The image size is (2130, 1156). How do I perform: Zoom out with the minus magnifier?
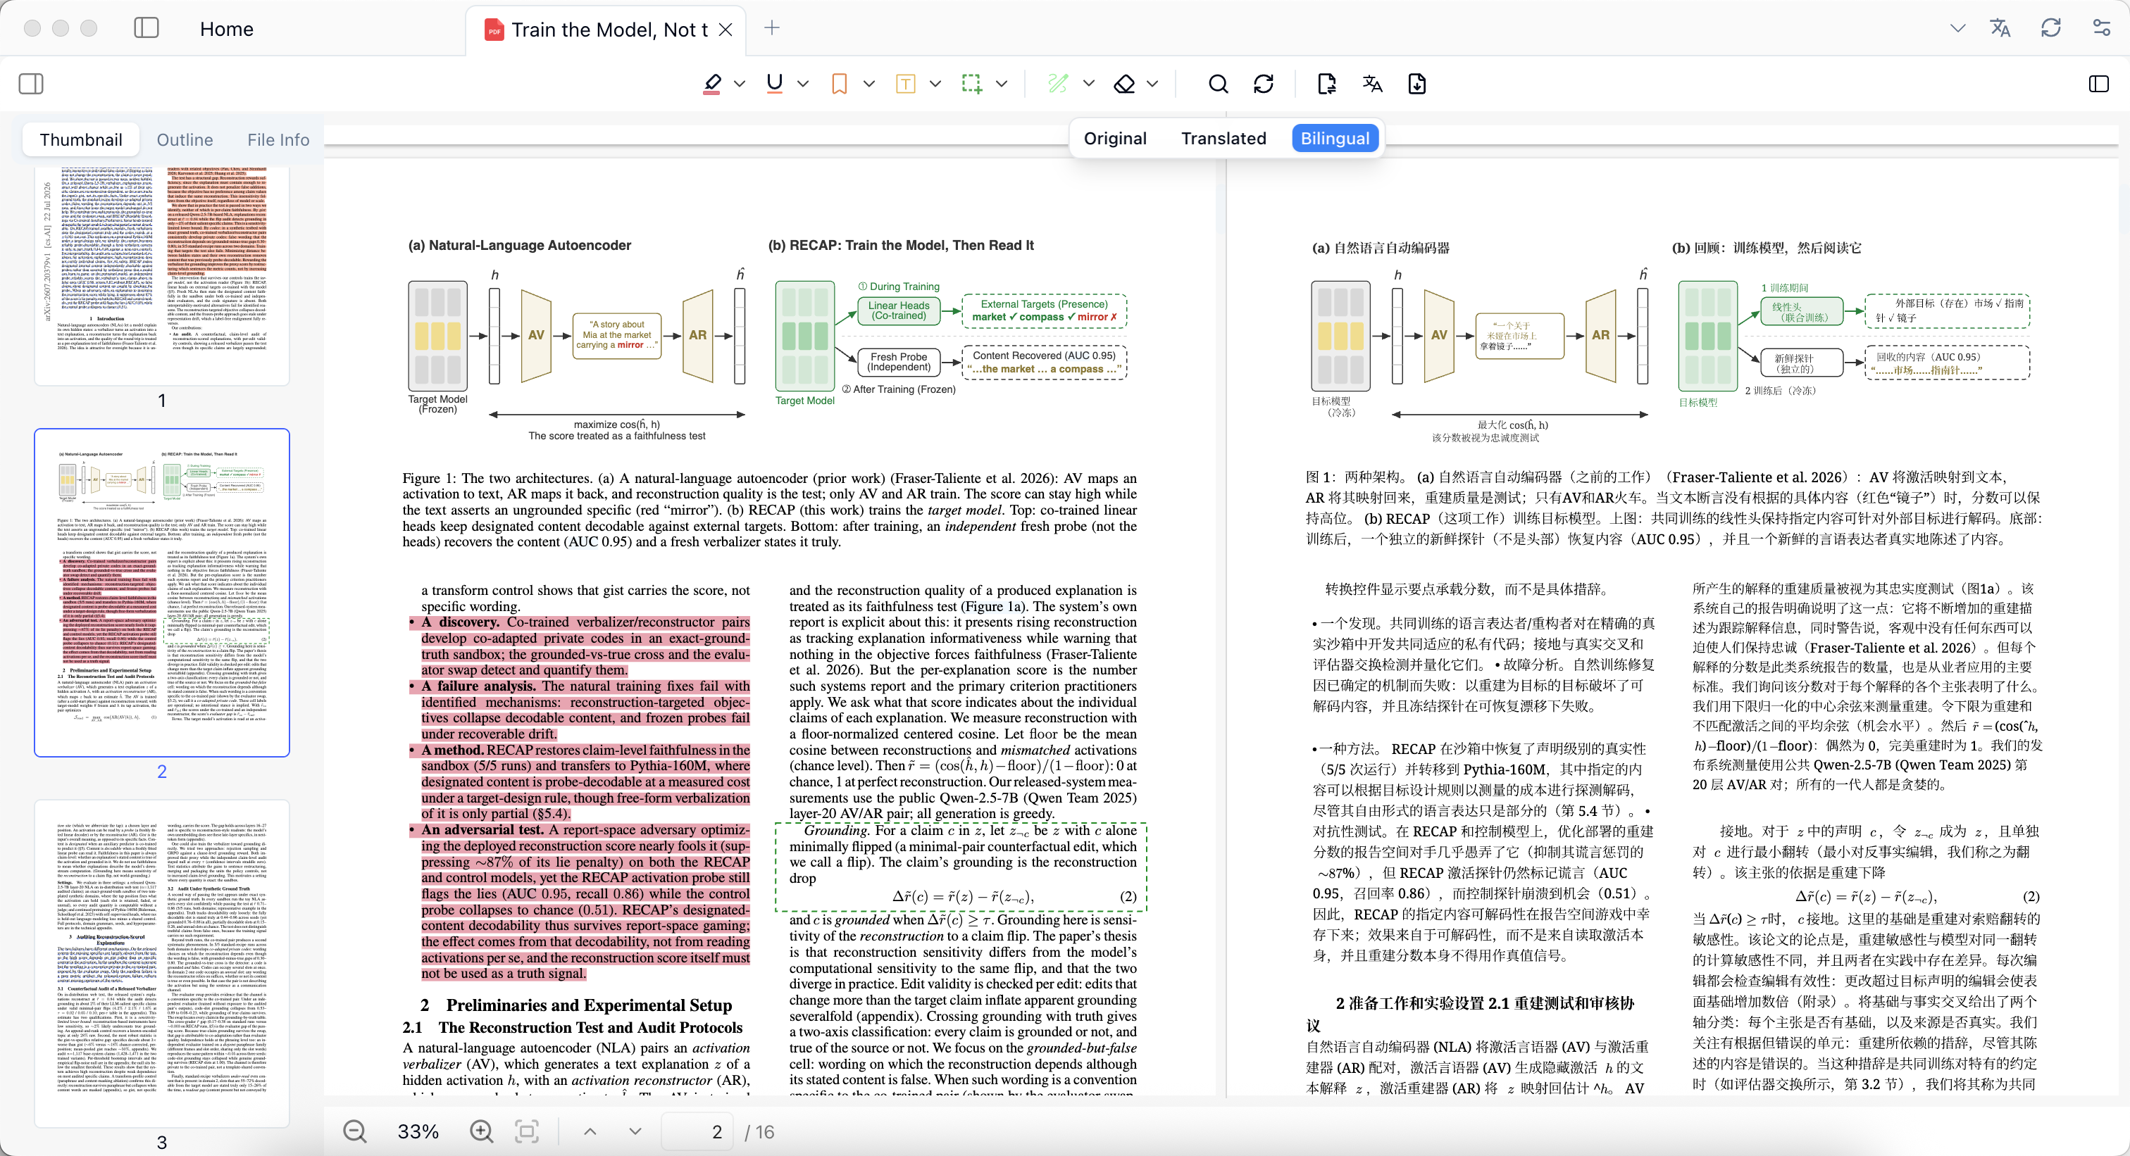tap(355, 1131)
